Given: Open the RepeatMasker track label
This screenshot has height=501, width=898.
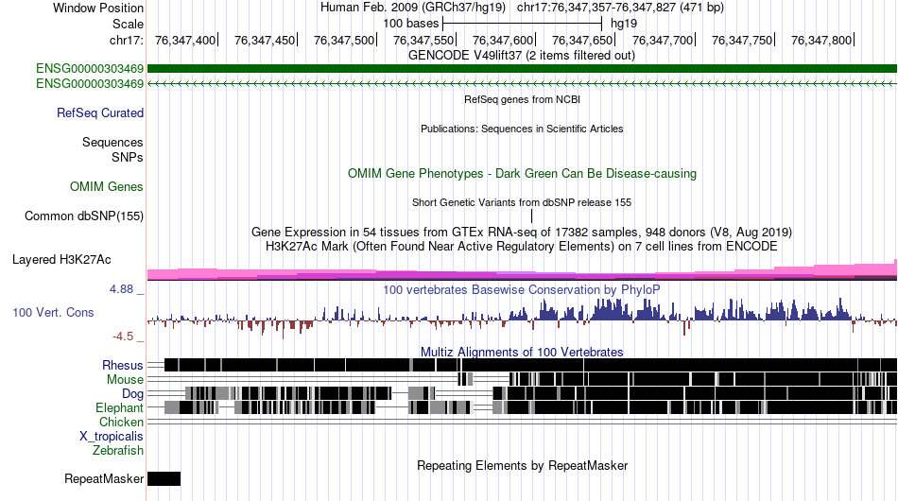Looking at the screenshot, I should point(104,478).
